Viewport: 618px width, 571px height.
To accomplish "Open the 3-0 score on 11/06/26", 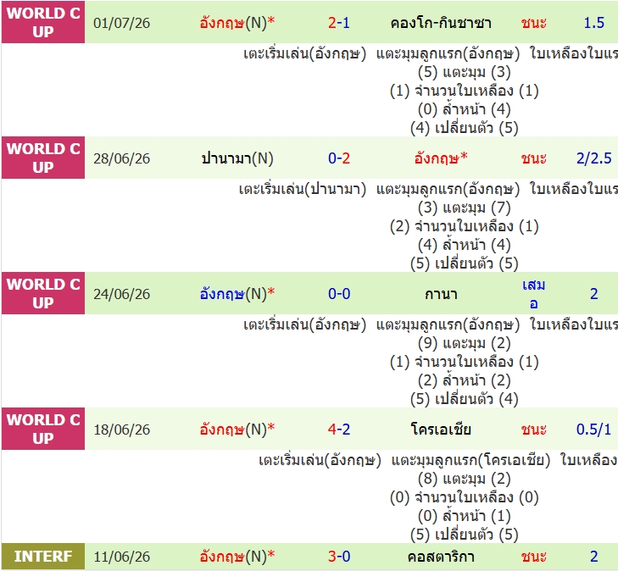I will point(338,557).
